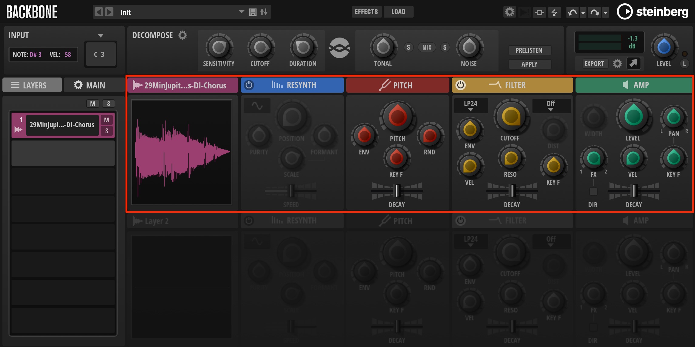This screenshot has height=347, width=695.
Task: Toggle global solo S above layers list
Action: [x=109, y=104]
